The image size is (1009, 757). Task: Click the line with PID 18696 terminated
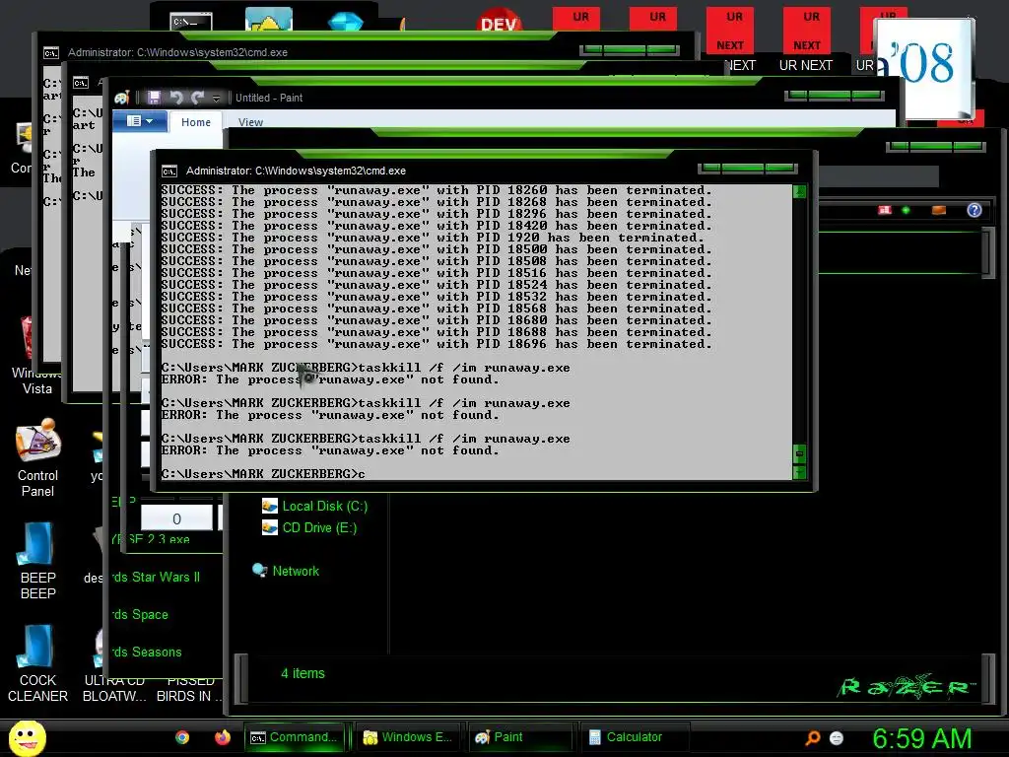pos(437,344)
